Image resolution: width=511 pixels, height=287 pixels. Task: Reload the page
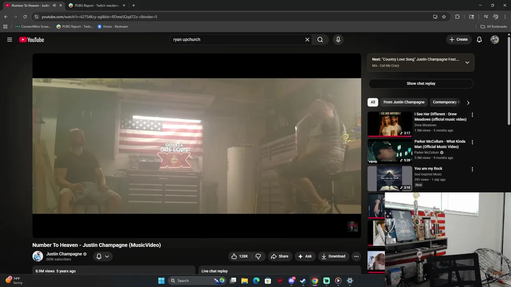(x=25, y=17)
